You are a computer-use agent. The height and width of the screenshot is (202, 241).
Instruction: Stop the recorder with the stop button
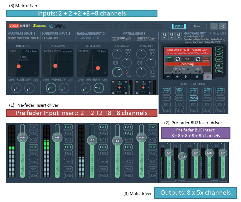click(x=196, y=76)
